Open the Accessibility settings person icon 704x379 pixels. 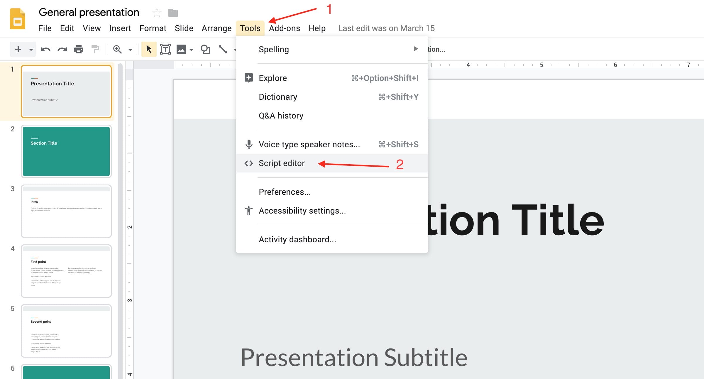tap(248, 210)
